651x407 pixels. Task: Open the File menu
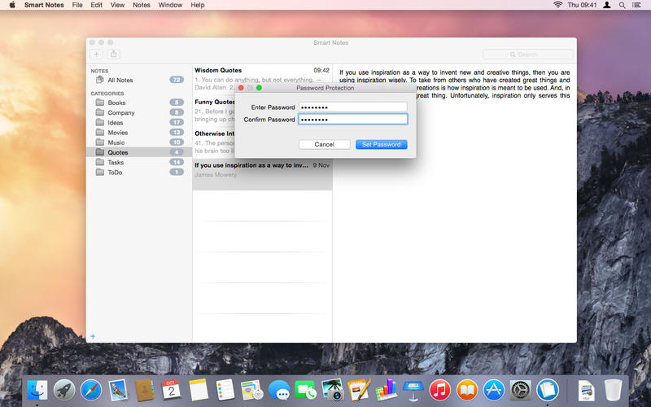click(x=77, y=5)
